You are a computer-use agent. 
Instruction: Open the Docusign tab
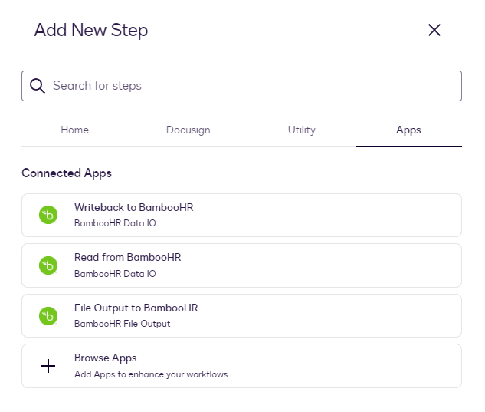pyautogui.click(x=188, y=130)
